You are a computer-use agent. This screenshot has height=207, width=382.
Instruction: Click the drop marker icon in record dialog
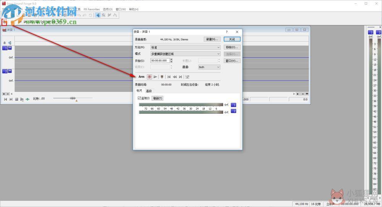[x=162, y=77]
